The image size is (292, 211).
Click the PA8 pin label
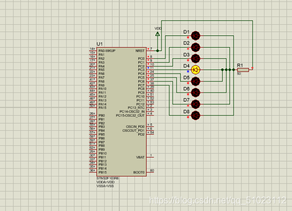101,81
